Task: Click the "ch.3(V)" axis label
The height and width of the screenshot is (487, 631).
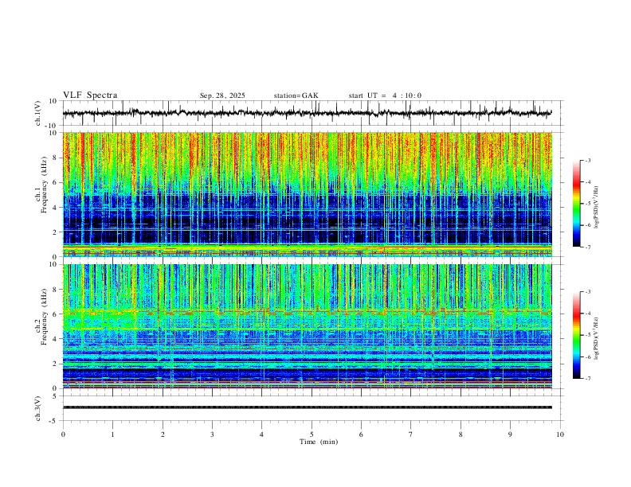Action: coord(37,408)
